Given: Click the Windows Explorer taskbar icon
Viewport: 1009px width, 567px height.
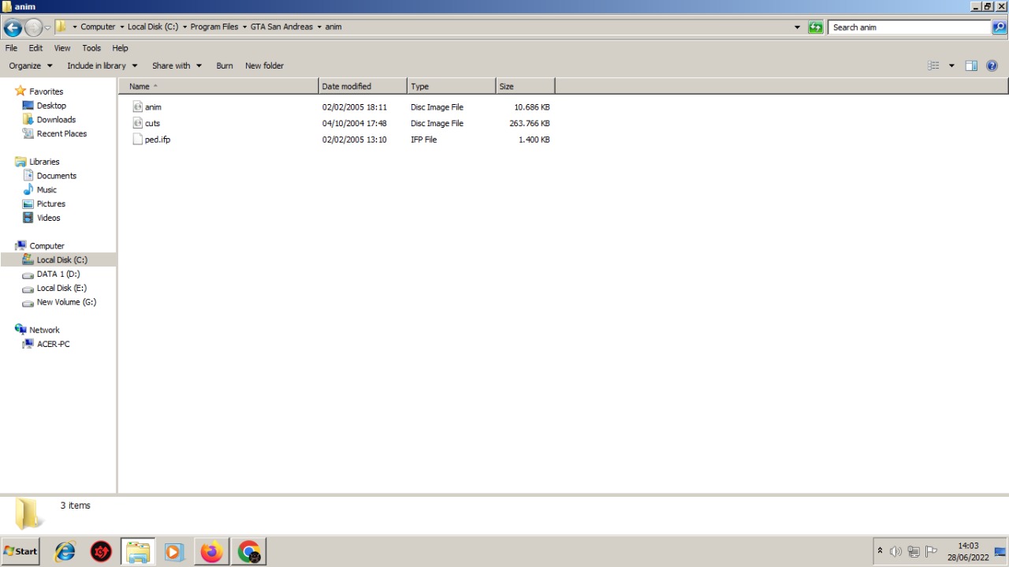Looking at the screenshot, I should 138,551.
